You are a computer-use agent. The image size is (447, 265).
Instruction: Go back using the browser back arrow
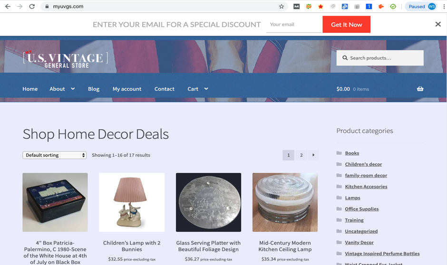[x=8, y=6]
